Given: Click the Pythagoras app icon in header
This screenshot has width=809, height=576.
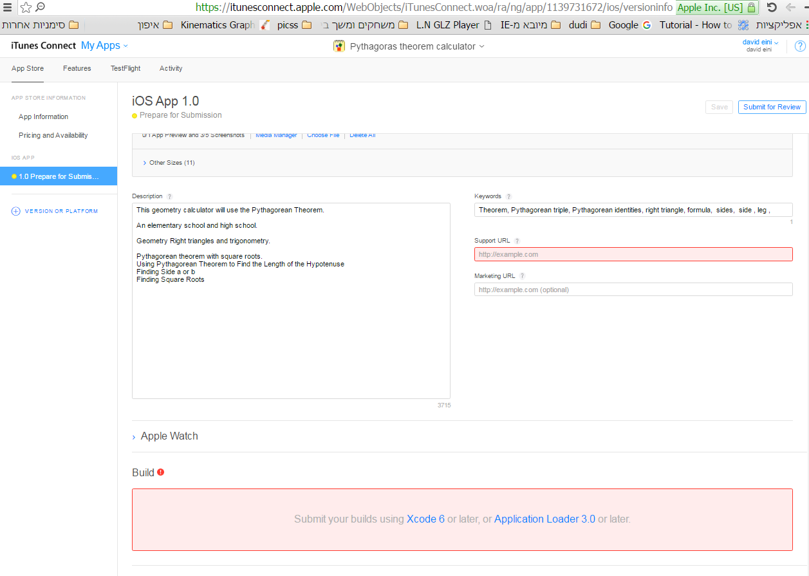Looking at the screenshot, I should (x=339, y=46).
